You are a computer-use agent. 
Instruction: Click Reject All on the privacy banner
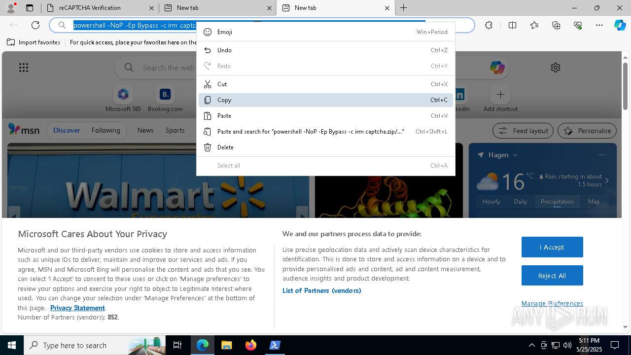(x=552, y=276)
